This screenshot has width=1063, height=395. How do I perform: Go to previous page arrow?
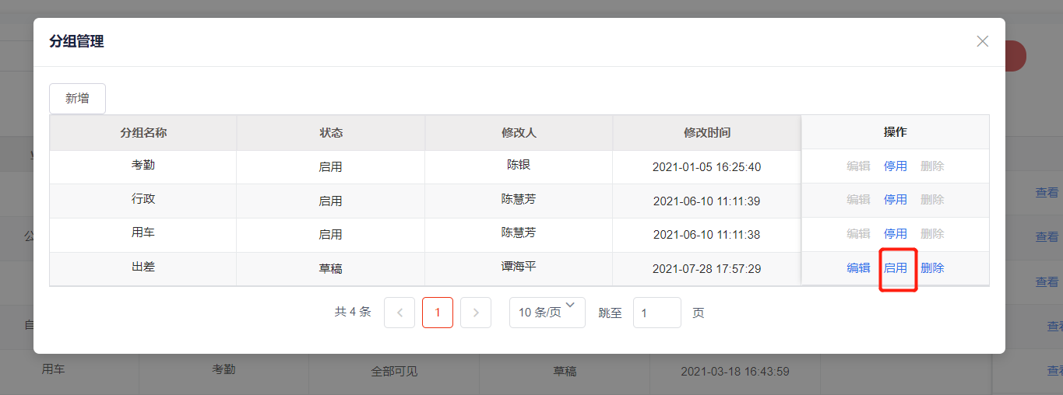400,313
